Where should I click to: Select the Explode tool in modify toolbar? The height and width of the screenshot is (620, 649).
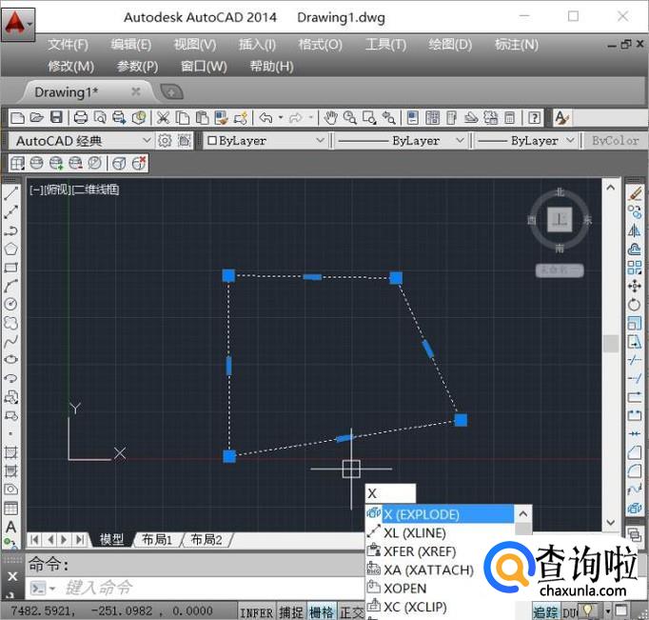click(x=635, y=508)
